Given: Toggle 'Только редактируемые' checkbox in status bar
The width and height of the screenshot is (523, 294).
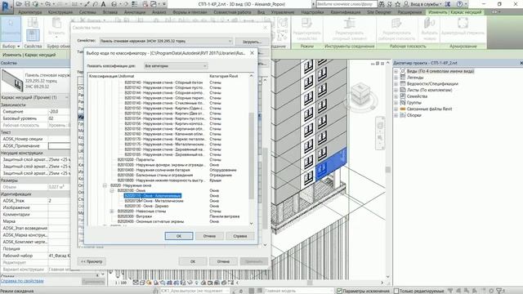Looking at the screenshot, I should (x=396, y=291).
